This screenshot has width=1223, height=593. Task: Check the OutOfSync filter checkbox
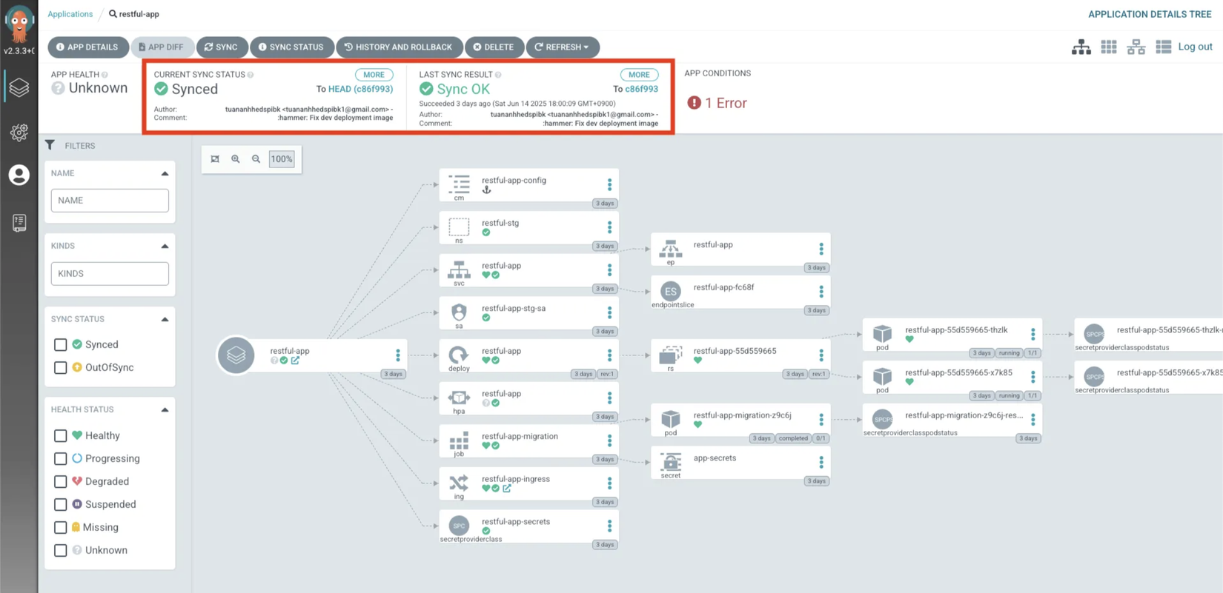pyautogui.click(x=61, y=368)
